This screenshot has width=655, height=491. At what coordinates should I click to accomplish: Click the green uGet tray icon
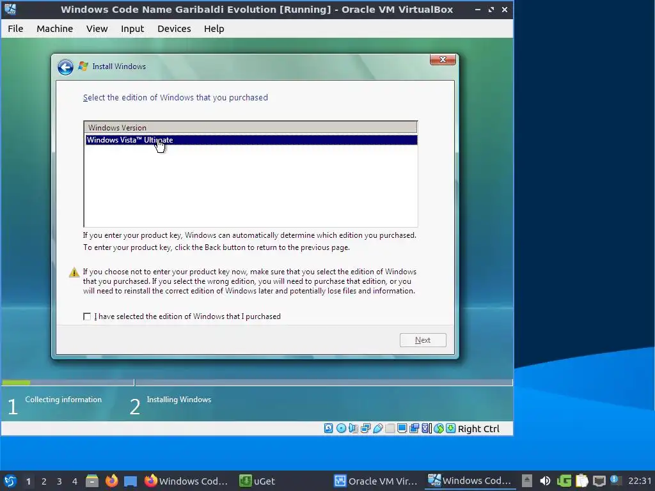564,481
